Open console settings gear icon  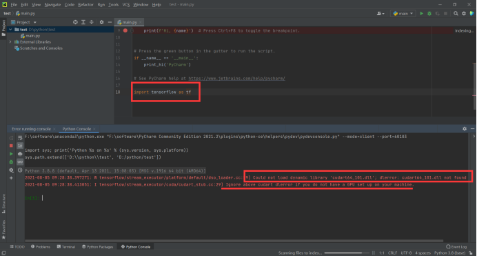click(x=11, y=170)
